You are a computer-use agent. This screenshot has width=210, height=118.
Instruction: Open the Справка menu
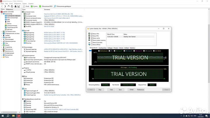point(31,3)
